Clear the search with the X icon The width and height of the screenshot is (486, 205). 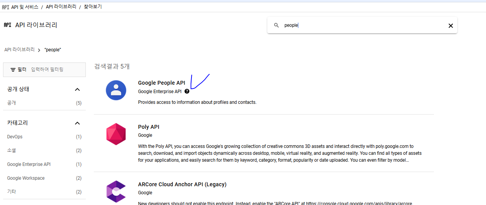(x=451, y=26)
